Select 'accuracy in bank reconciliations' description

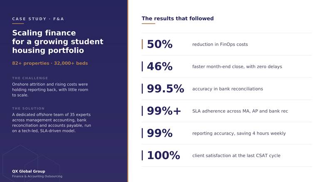[228, 89]
